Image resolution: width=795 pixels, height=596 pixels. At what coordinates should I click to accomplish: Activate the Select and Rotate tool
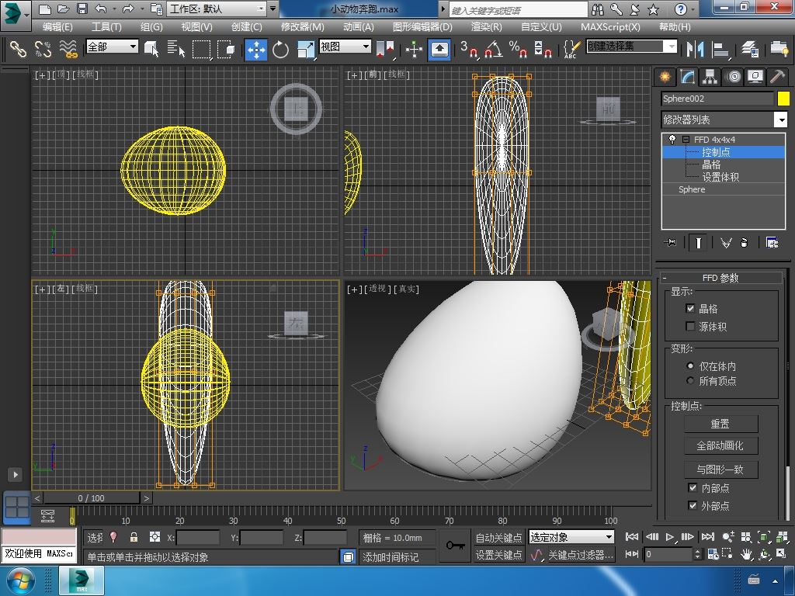click(x=280, y=49)
